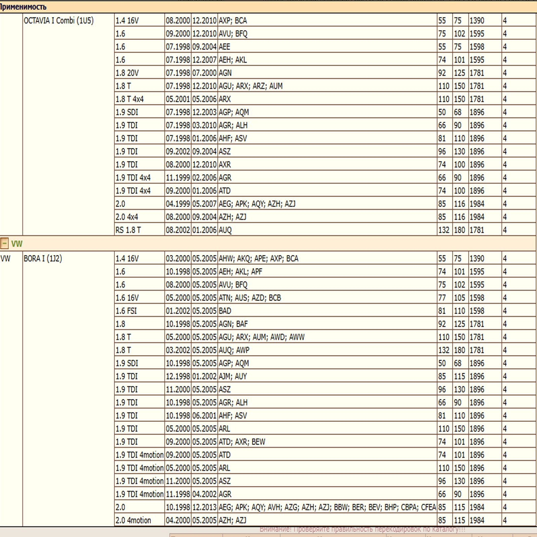Select the AZH; AZJ cell in the 2.0 4motion row
537x537 pixels.
(x=327, y=521)
